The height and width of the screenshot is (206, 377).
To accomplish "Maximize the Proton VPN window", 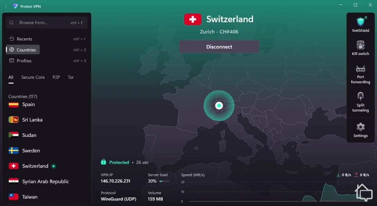I will (x=356, y=5).
